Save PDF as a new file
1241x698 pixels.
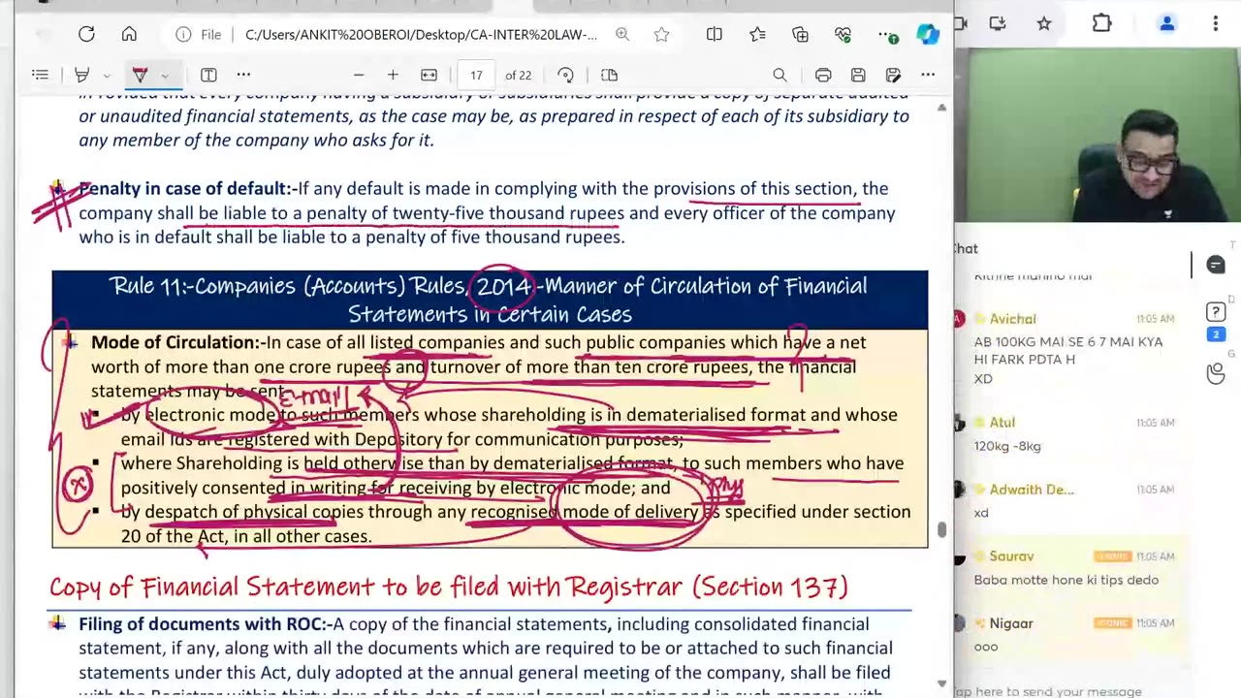pyautogui.click(x=893, y=75)
